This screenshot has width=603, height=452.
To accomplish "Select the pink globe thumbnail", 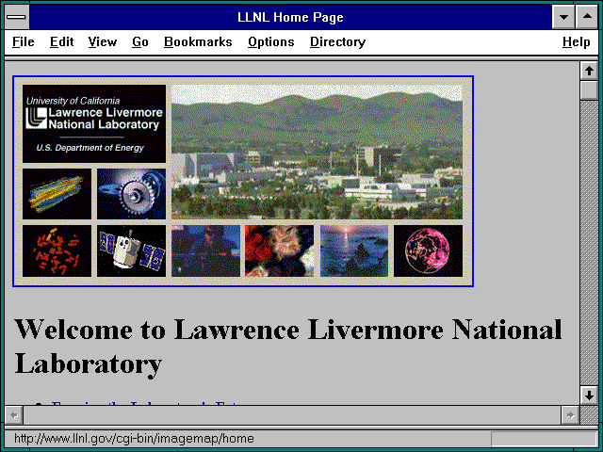I will point(429,250).
